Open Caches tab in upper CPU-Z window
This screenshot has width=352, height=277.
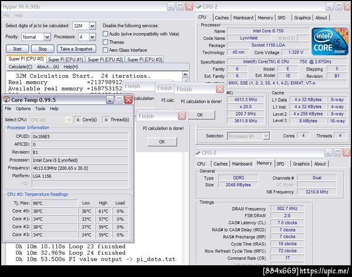click(222, 18)
